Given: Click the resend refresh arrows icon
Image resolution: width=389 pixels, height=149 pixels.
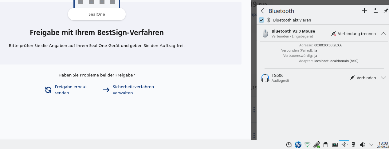Looking at the screenshot, I should coord(48,90).
